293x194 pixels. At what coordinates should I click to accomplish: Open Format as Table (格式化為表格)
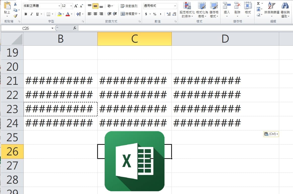click(x=202, y=10)
